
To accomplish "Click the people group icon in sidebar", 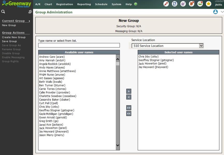I will (x=30, y=12).
